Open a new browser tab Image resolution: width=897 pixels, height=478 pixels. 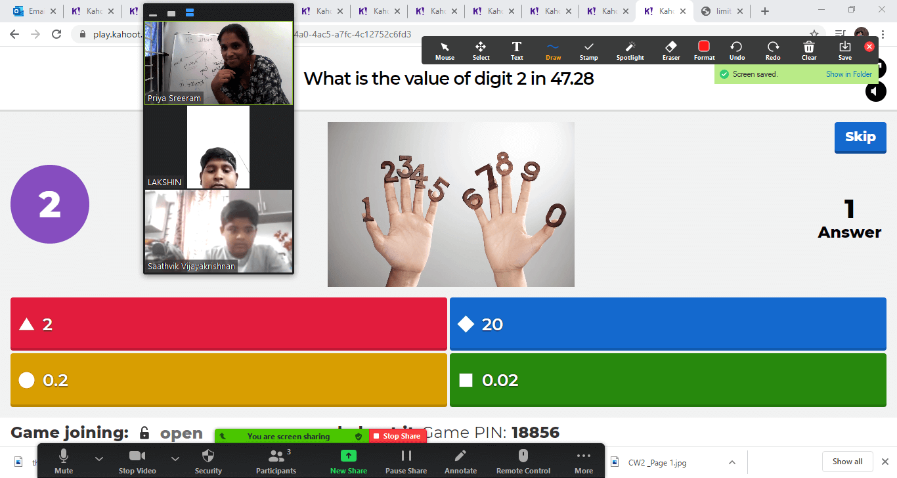(765, 11)
